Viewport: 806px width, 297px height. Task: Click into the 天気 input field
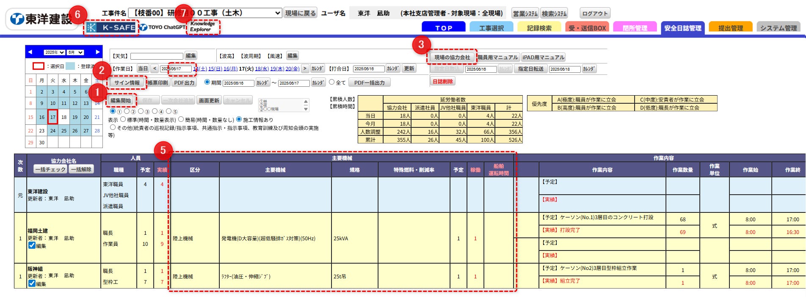[x=157, y=56]
